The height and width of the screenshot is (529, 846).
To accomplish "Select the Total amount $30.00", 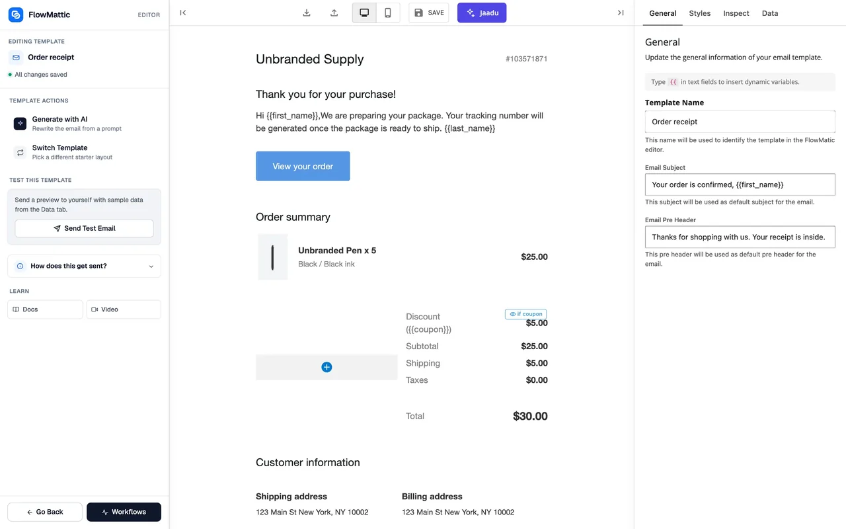I will (530, 416).
